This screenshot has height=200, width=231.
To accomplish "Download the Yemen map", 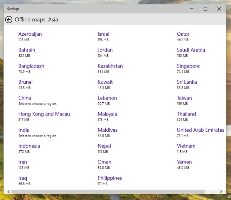I will (x=184, y=162).
